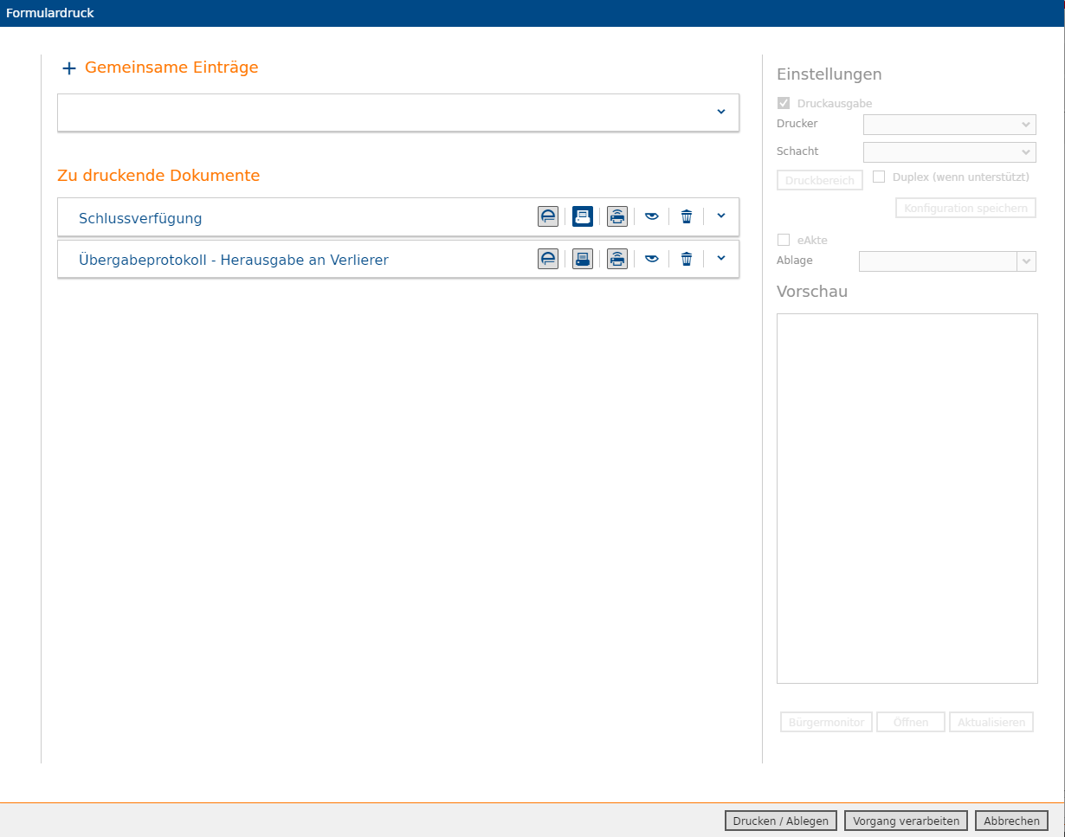1065x837 pixels.
Task: Expand the Gemeinsame Einträge dropdown chevron
Action: click(721, 112)
